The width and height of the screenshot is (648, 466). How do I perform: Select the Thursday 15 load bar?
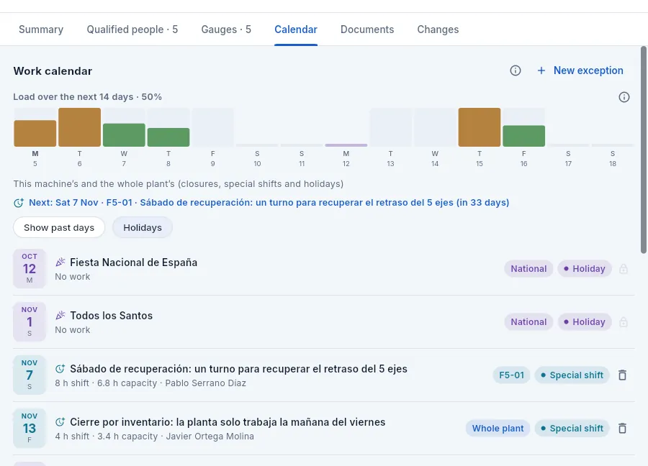tap(480, 127)
